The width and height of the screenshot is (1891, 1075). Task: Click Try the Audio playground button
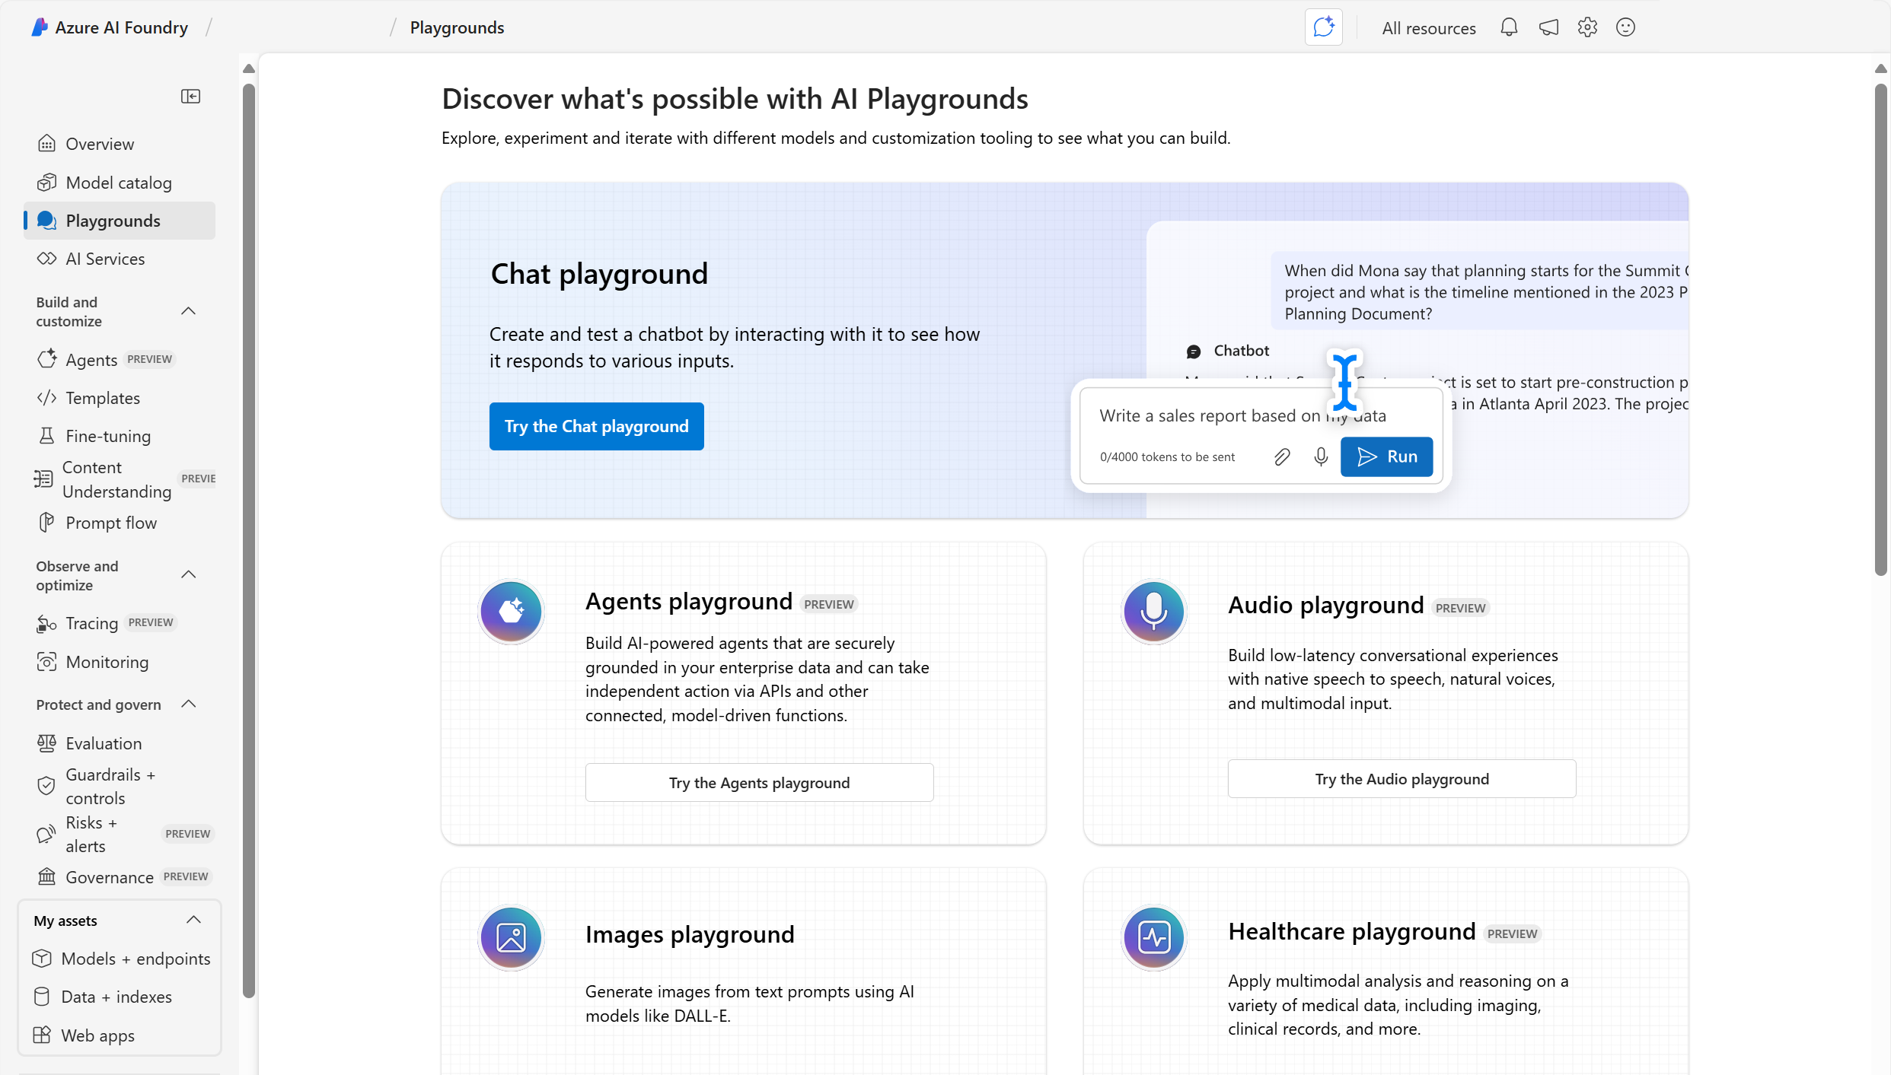tap(1402, 778)
